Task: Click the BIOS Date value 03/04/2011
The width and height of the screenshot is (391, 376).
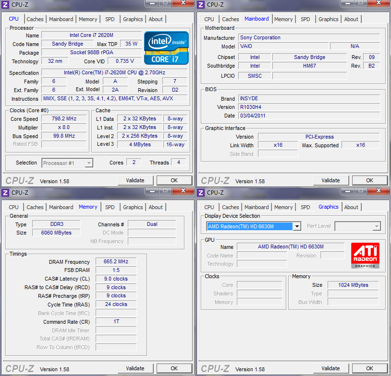Action: [309, 116]
